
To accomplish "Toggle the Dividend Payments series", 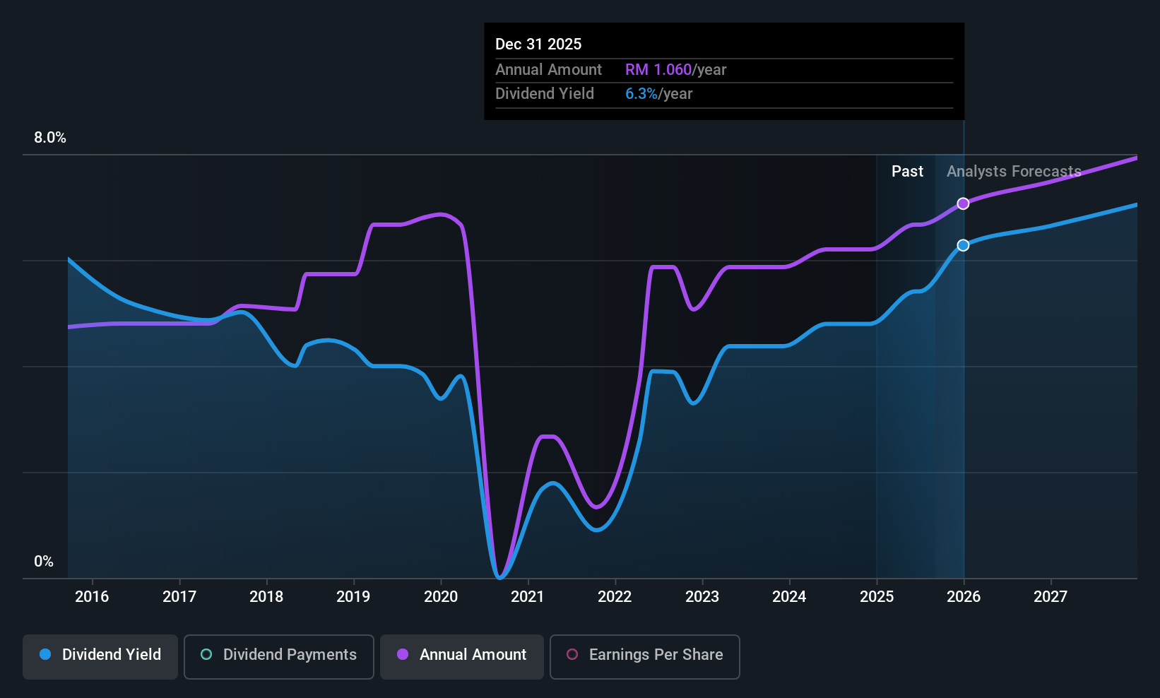I will 279,656.
